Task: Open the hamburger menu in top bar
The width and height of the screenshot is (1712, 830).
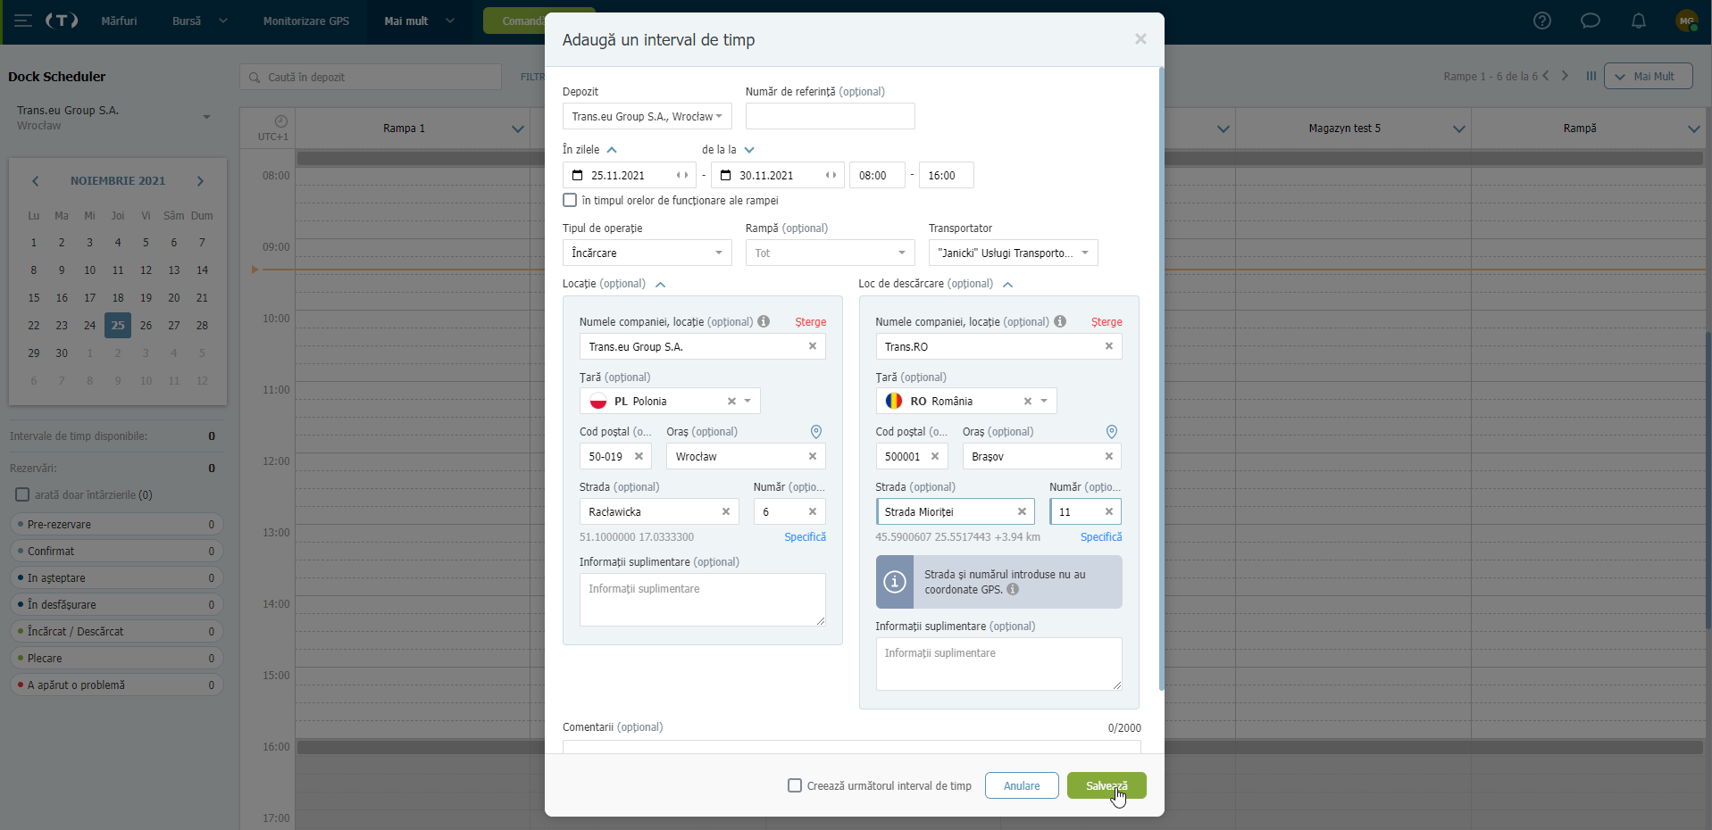Action: pyautogui.click(x=23, y=21)
